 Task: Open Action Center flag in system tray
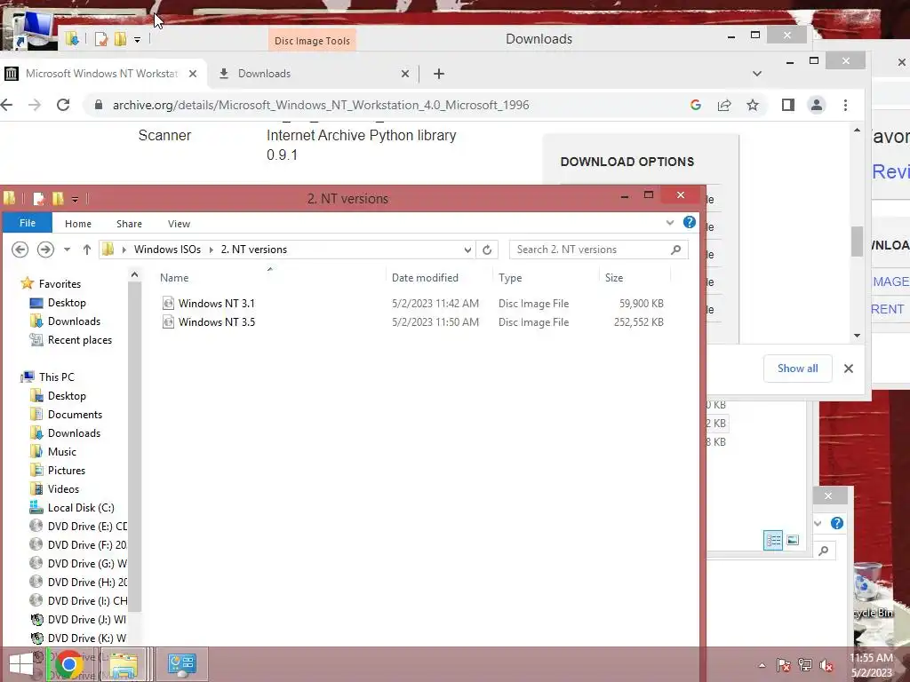783,665
